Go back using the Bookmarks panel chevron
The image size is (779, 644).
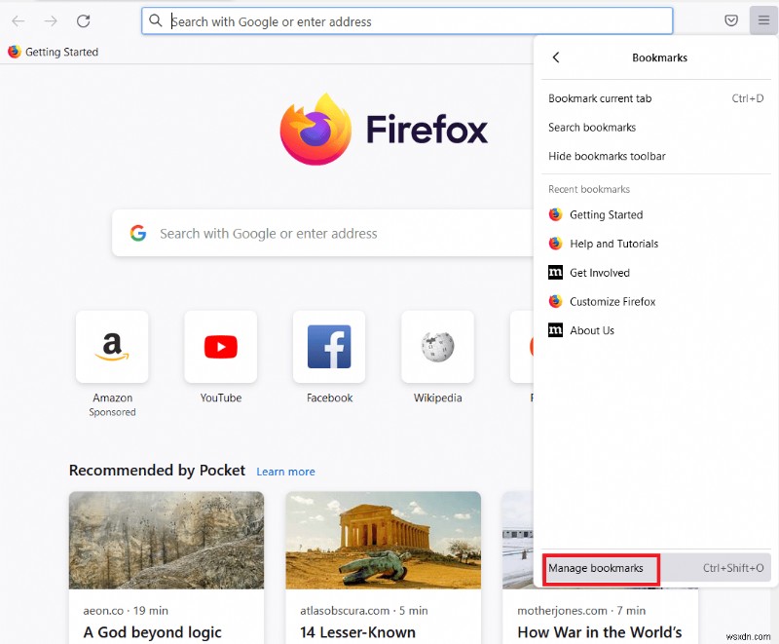click(555, 57)
